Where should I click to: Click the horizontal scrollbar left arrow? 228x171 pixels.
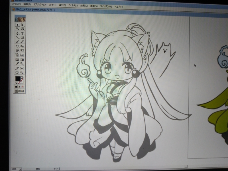pyautogui.click(x=58, y=169)
